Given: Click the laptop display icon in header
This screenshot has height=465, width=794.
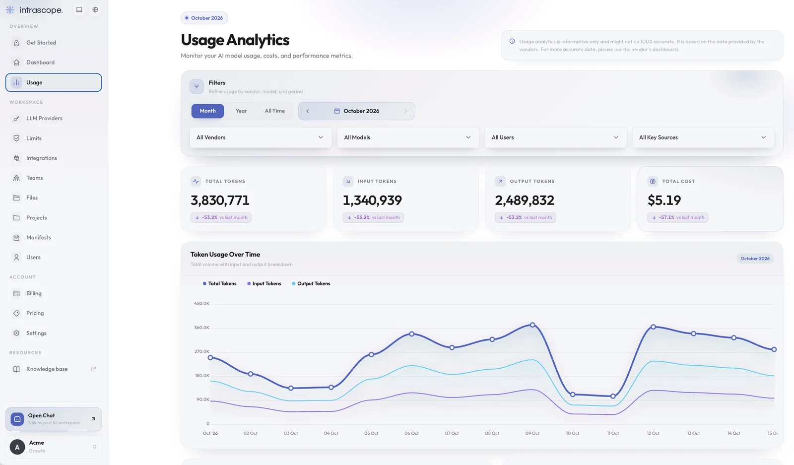Looking at the screenshot, I should coord(79,9).
